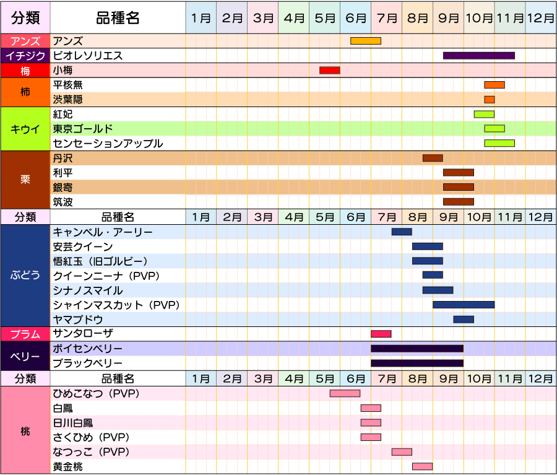This screenshot has width=557, height=475.
Task: Click the 平核無 orange harvest bar
Action: 494,85
